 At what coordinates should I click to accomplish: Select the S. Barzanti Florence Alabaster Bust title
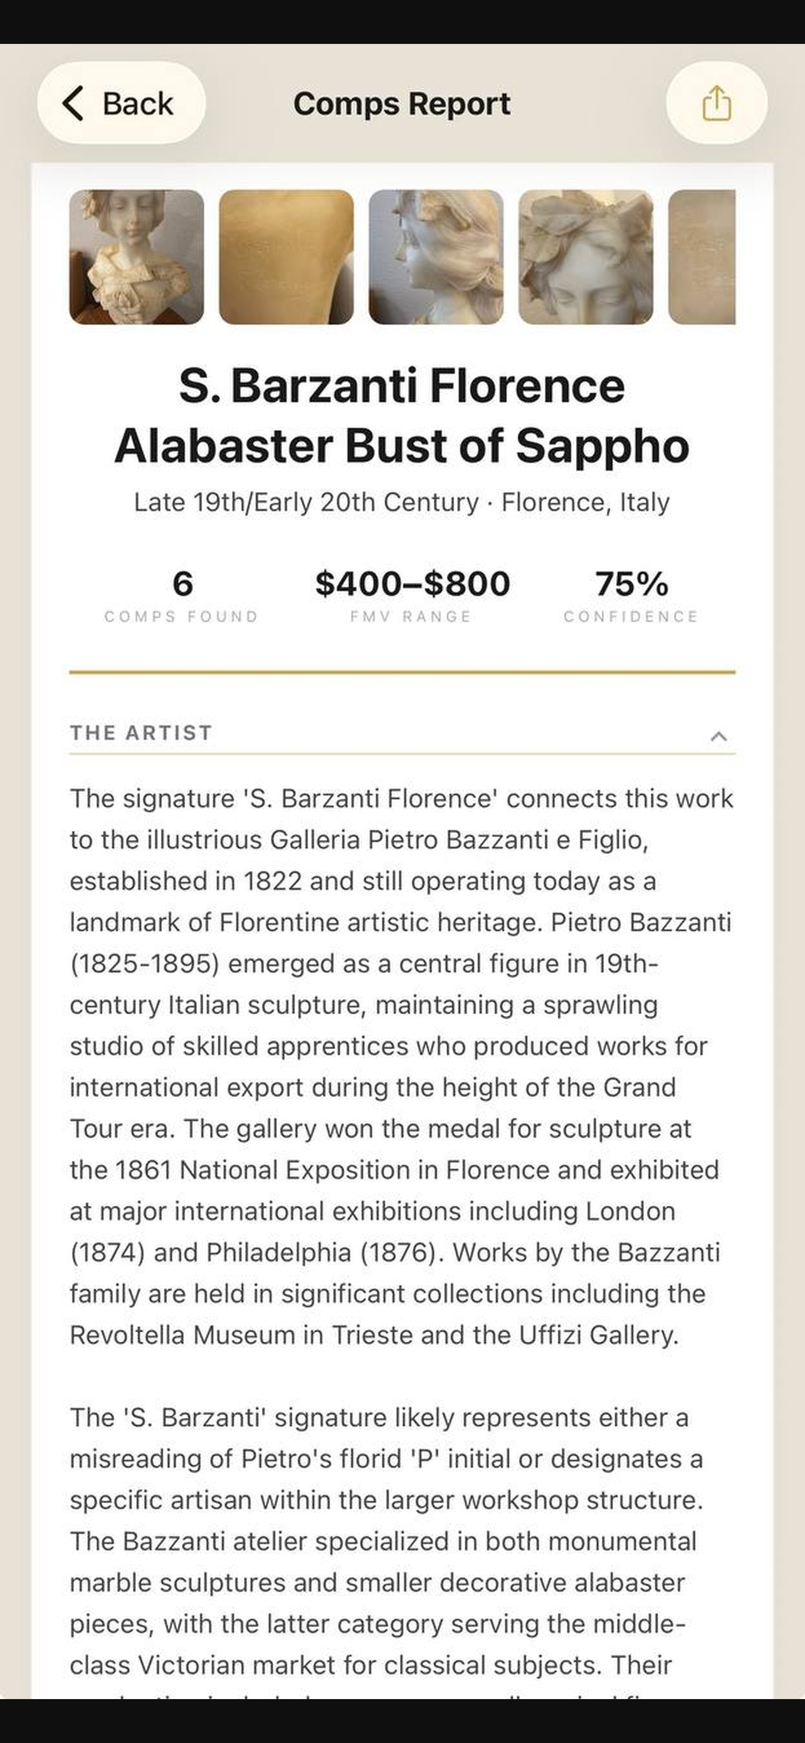click(x=402, y=415)
